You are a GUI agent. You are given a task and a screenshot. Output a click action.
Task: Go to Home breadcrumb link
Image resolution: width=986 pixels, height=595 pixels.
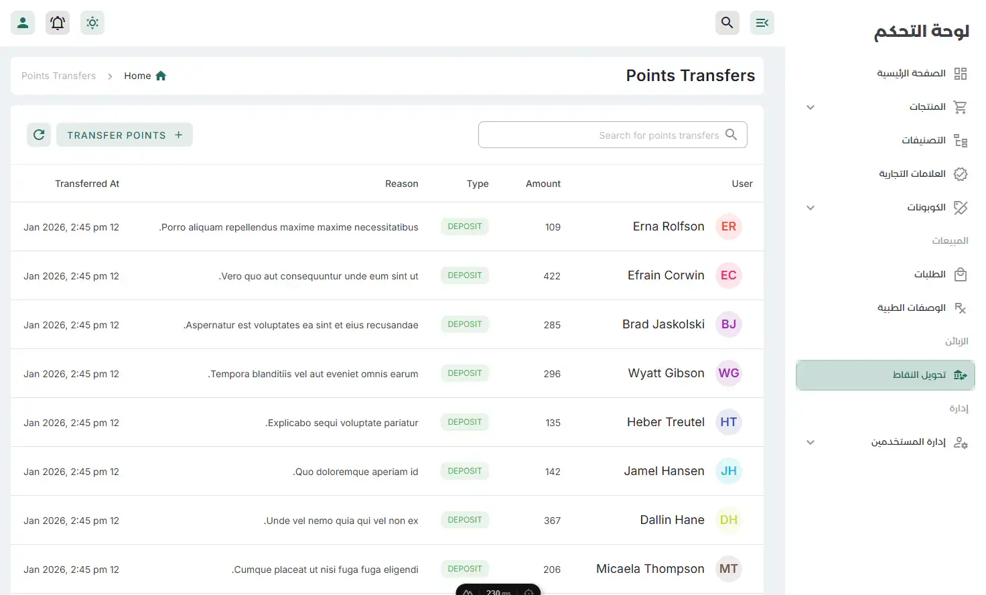[145, 76]
